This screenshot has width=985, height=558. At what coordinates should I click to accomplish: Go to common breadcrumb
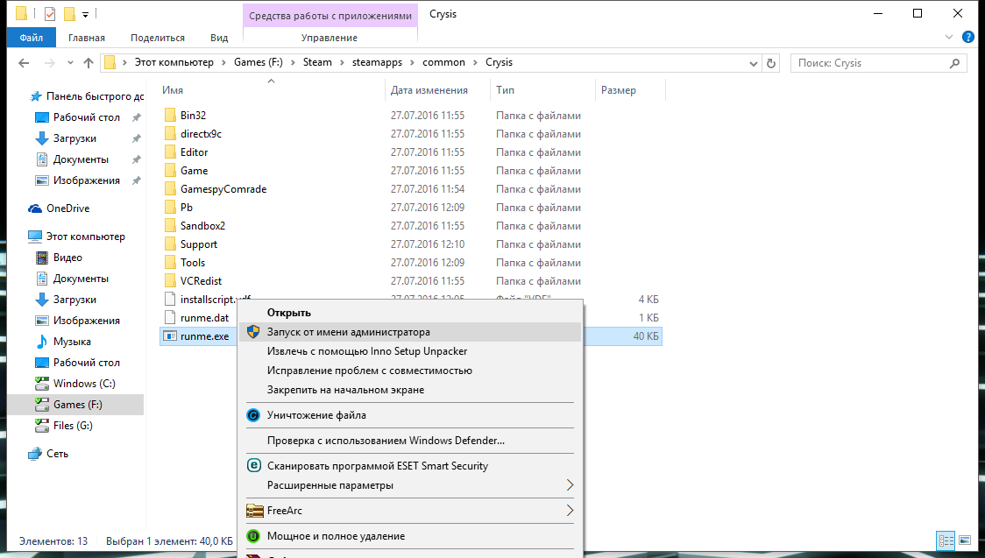point(443,62)
